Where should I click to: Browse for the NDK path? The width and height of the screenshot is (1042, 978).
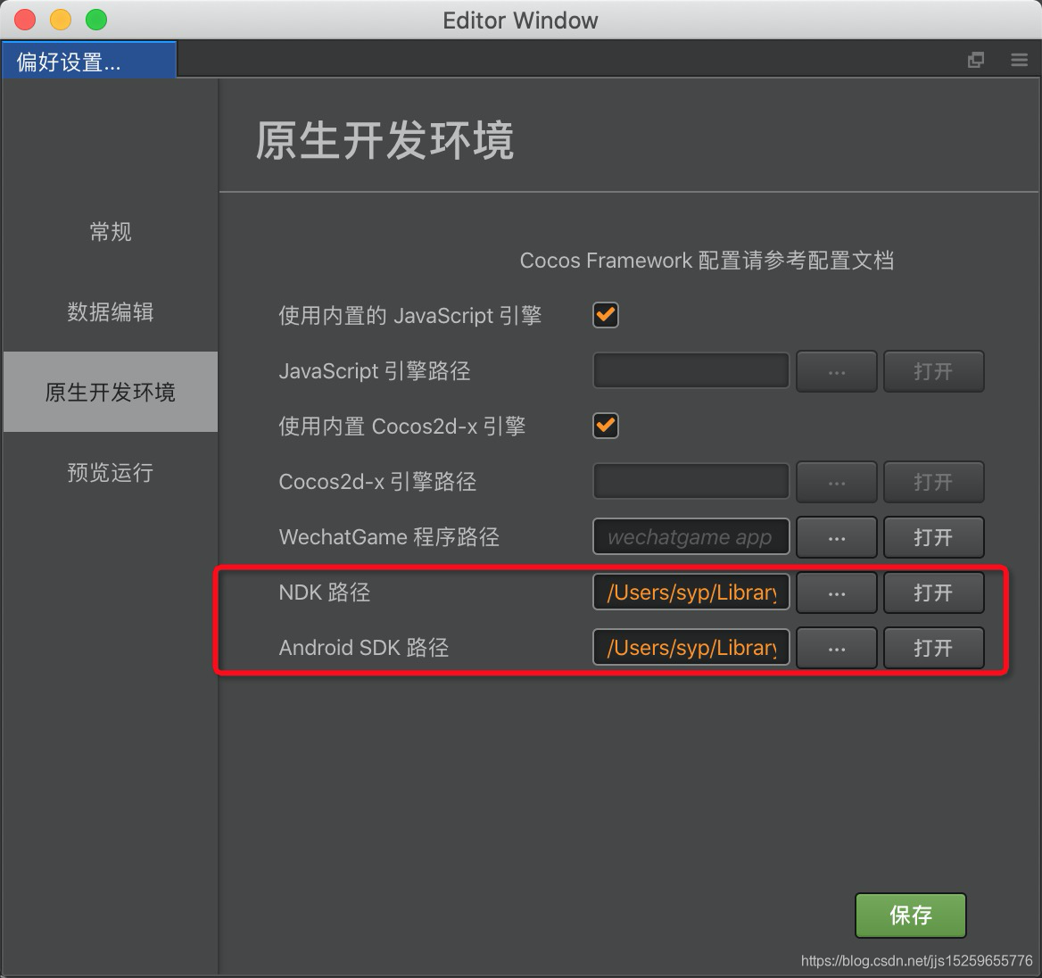coord(837,593)
